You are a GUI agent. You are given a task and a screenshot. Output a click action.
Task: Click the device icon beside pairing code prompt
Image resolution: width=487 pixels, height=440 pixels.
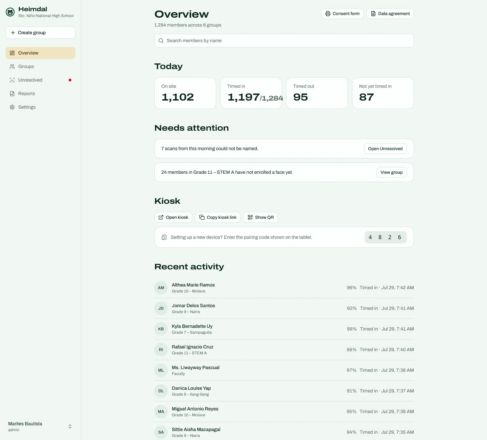tap(164, 237)
